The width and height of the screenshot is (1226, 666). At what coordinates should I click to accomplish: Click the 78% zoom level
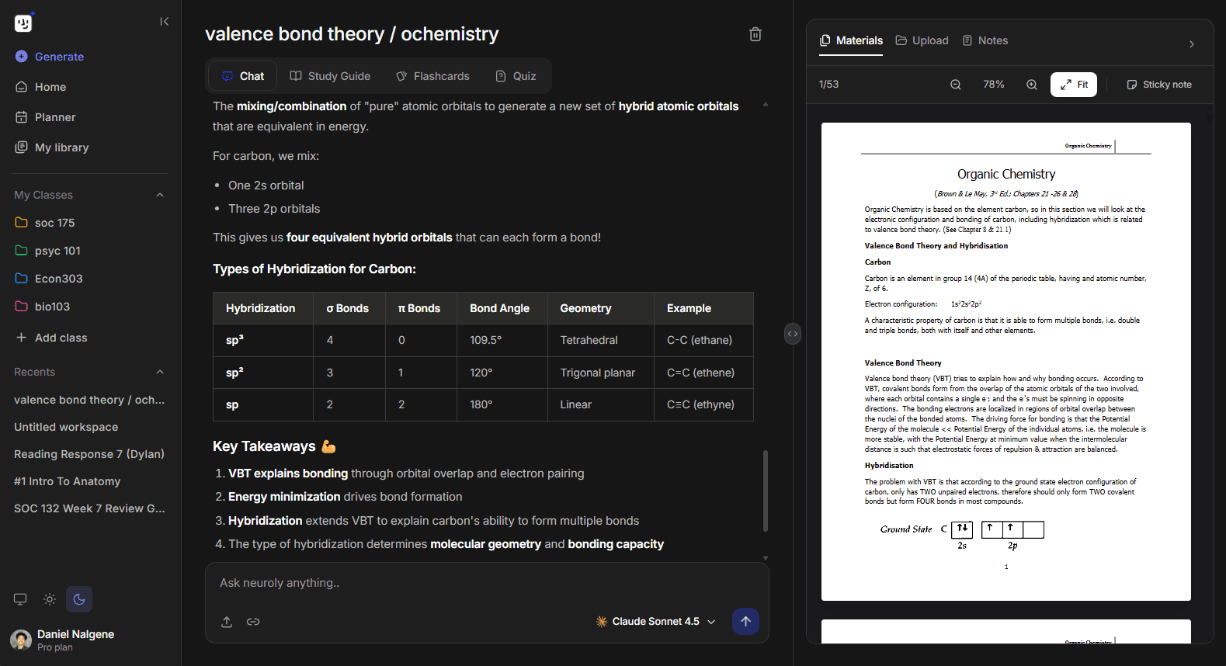[994, 85]
